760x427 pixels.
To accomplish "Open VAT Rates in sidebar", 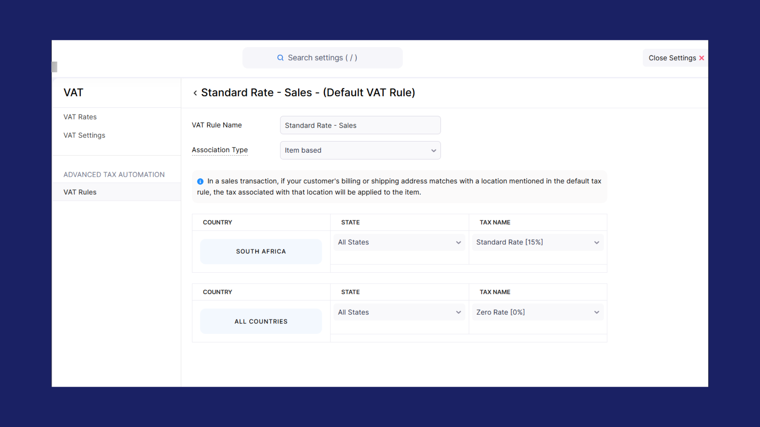I will [x=80, y=117].
